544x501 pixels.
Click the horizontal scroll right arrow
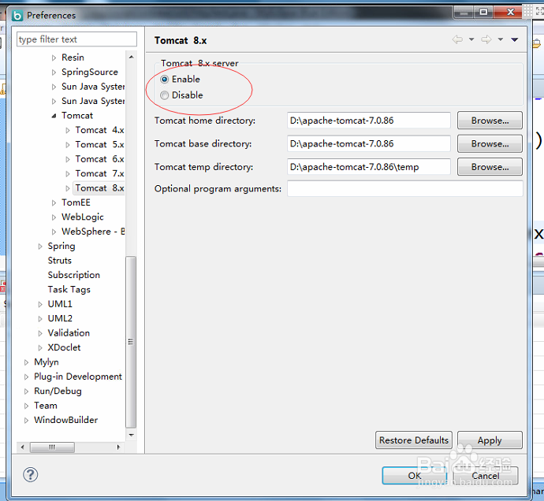click(118, 447)
